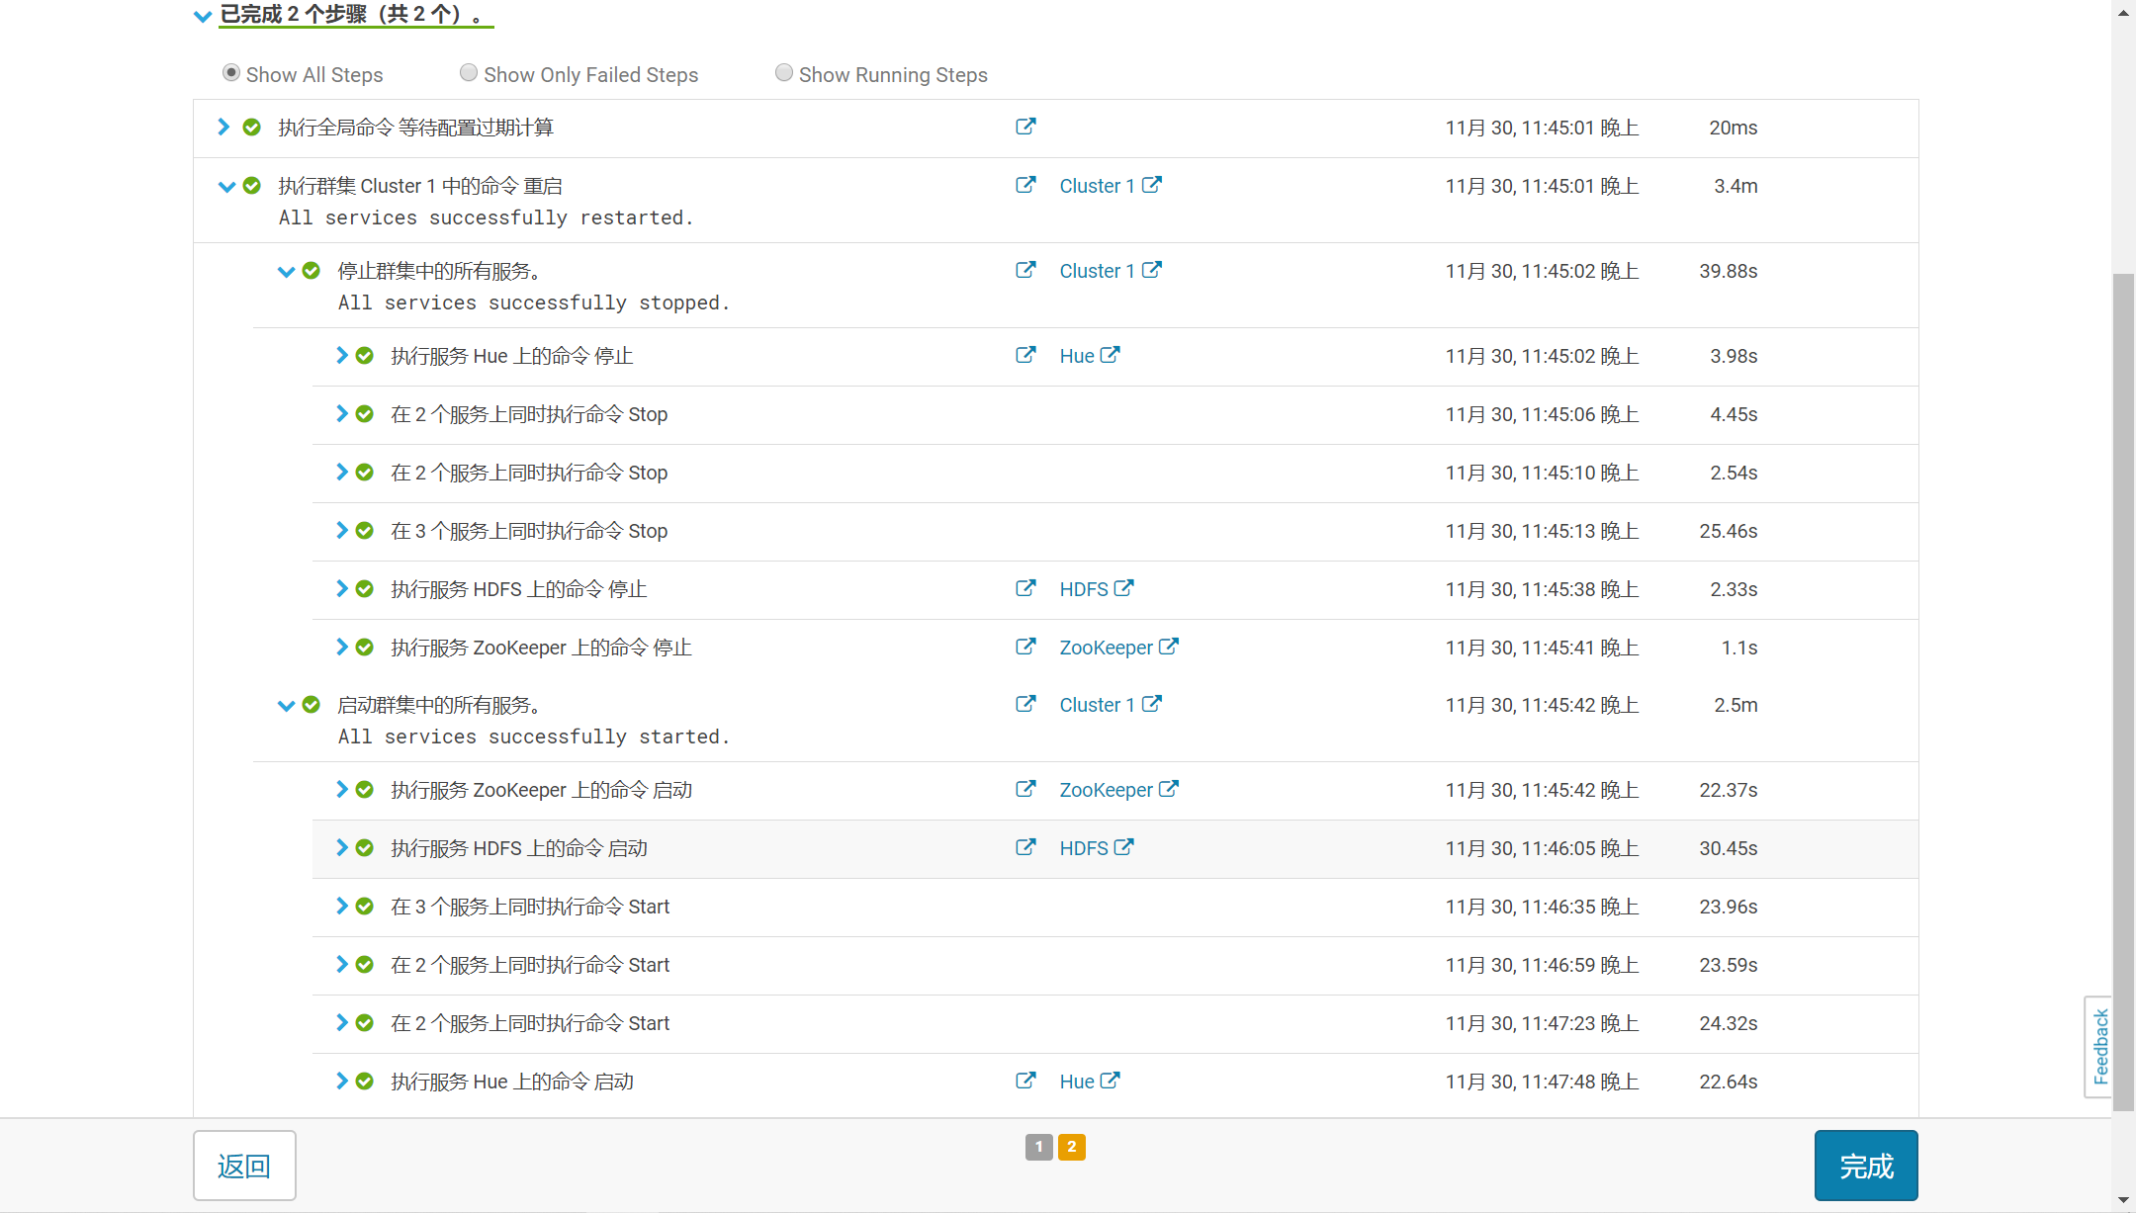Click the 返回 back button
2136x1213 pixels.
(x=244, y=1166)
